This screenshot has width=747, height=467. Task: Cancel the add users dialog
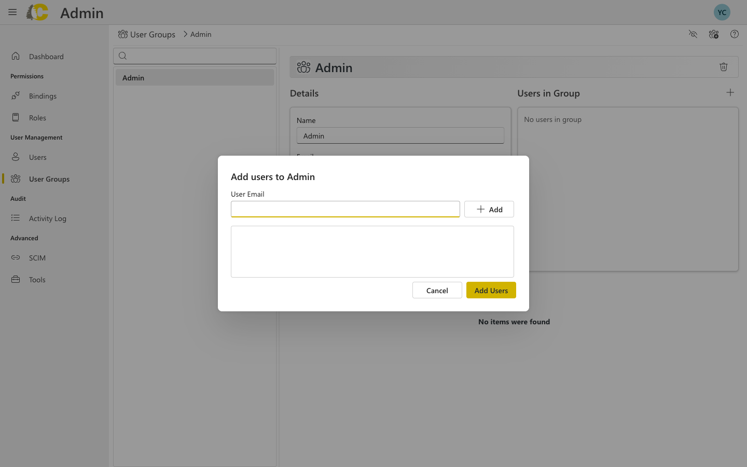[437, 290]
